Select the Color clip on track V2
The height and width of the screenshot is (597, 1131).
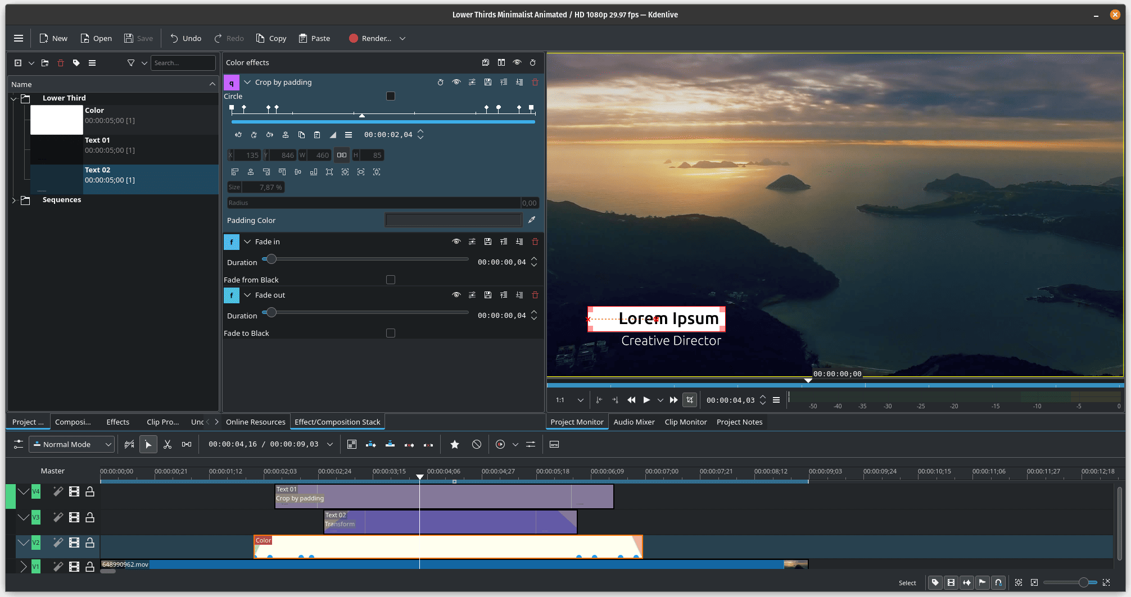coord(448,547)
